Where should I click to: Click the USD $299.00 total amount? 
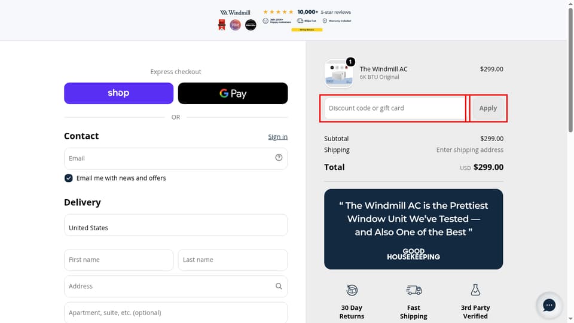pyautogui.click(x=482, y=167)
